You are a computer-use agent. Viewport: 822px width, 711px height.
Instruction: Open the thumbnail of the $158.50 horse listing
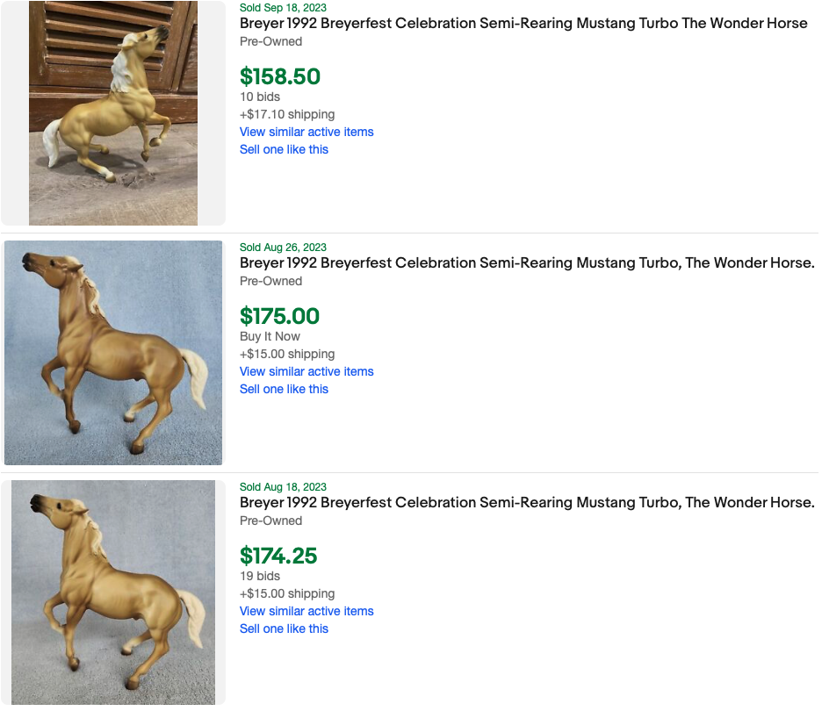tap(113, 112)
